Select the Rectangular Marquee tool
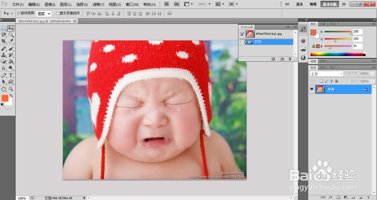This screenshot has height=200, width=377. click(x=3, y=28)
